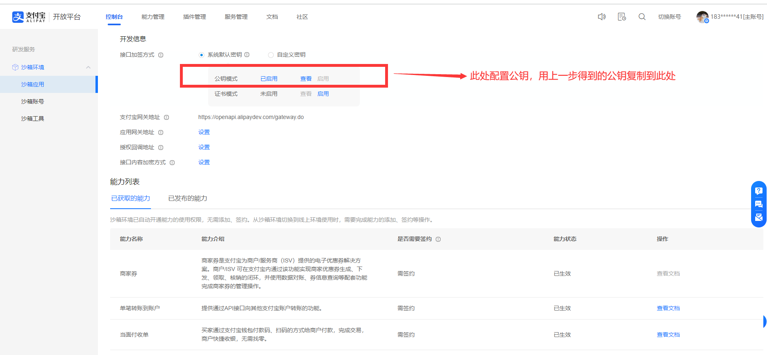The width and height of the screenshot is (767, 355).
Task: Open the announcements speaker icon
Action: [x=602, y=17]
